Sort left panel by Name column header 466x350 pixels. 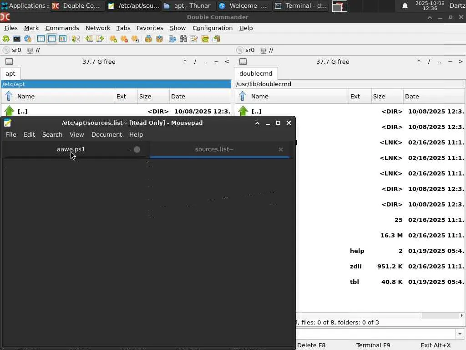(66, 97)
